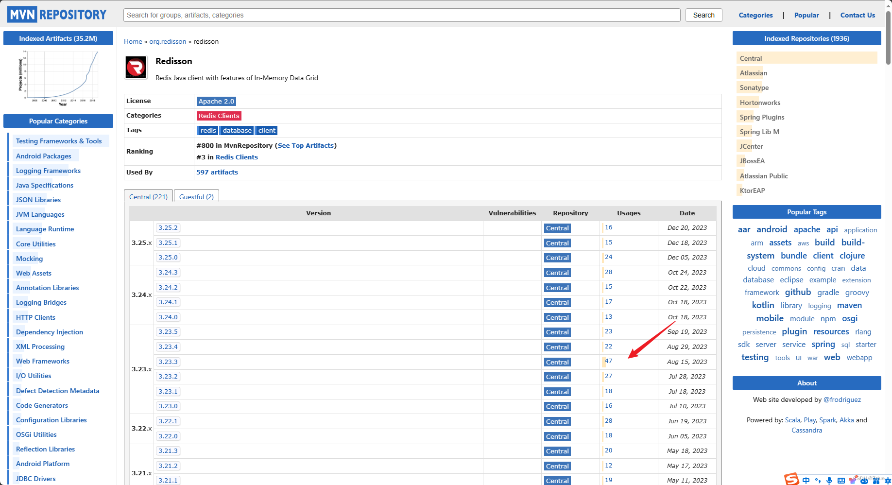Switch to the Guestful (2) tab
892x485 pixels.
click(196, 196)
